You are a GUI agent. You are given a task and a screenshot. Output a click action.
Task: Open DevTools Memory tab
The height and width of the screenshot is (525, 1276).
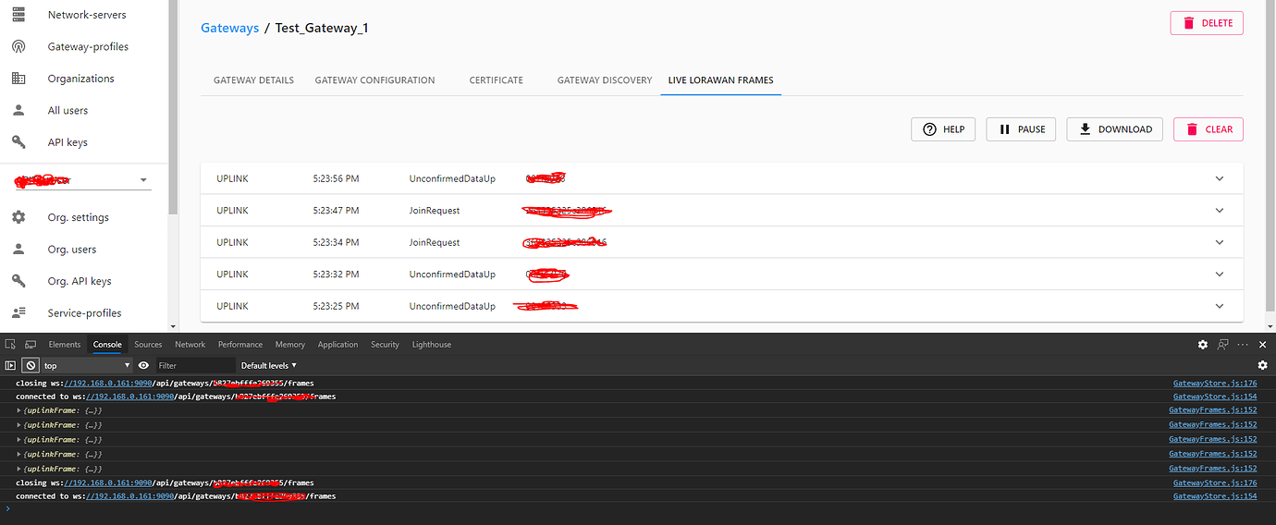click(x=290, y=344)
